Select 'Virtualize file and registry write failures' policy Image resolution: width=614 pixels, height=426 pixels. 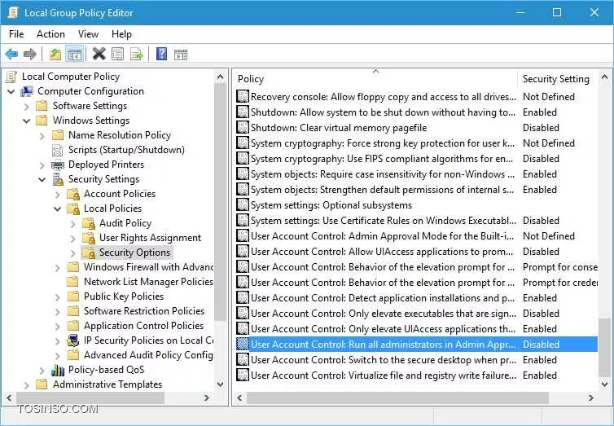[x=417, y=375]
